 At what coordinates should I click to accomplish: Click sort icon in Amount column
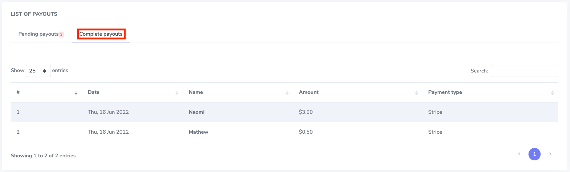click(x=416, y=93)
